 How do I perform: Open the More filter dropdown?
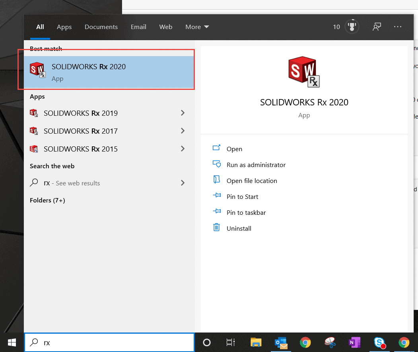click(x=197, y=27)
